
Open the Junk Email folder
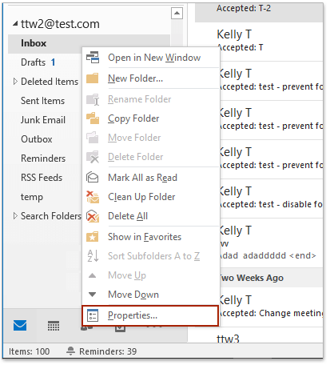[x=43, y=120]
